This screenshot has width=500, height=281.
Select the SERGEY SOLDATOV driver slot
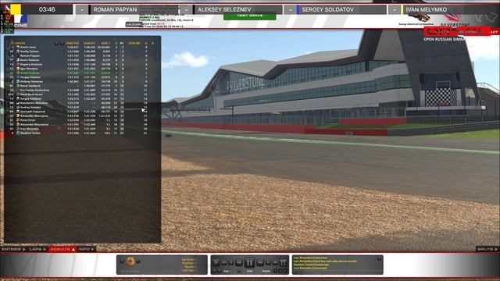coord(341,9)
